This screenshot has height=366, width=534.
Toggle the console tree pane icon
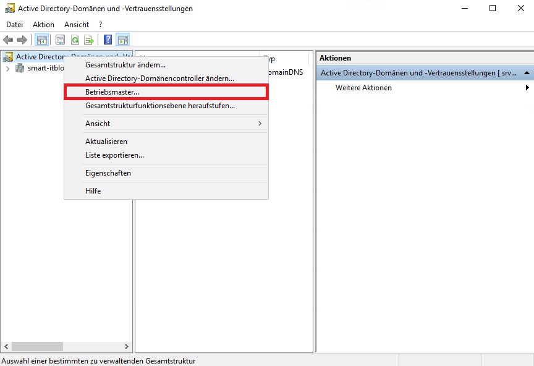pyautogui.click(x=42, y=40)
